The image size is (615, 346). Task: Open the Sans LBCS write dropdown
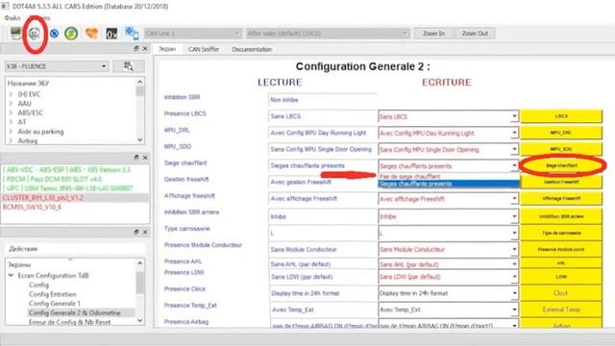click(449, 116)
